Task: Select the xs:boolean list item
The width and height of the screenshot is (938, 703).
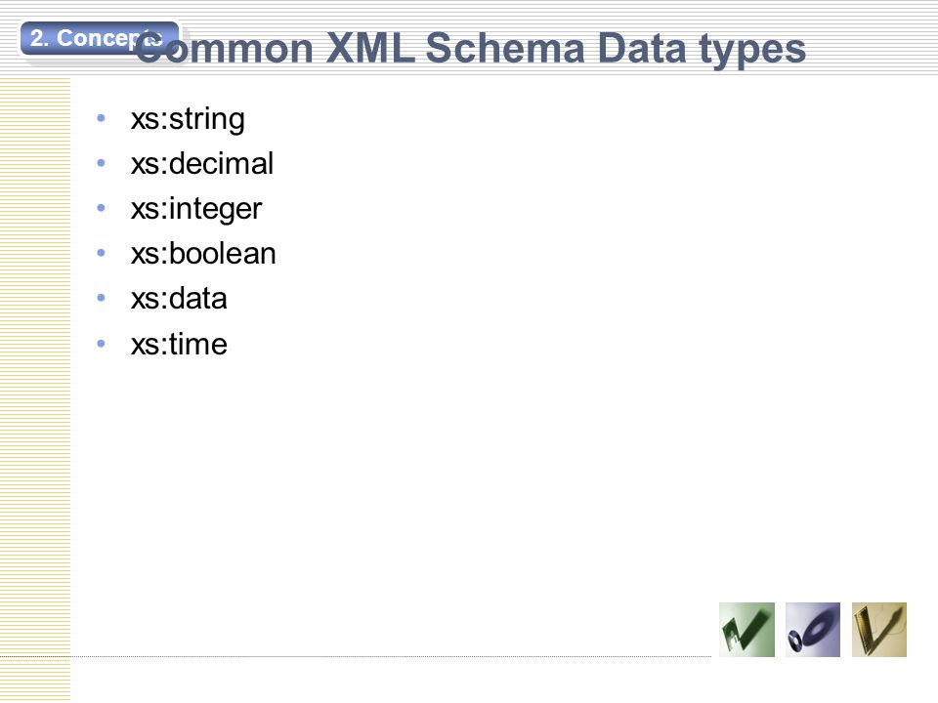Action: 203,254
